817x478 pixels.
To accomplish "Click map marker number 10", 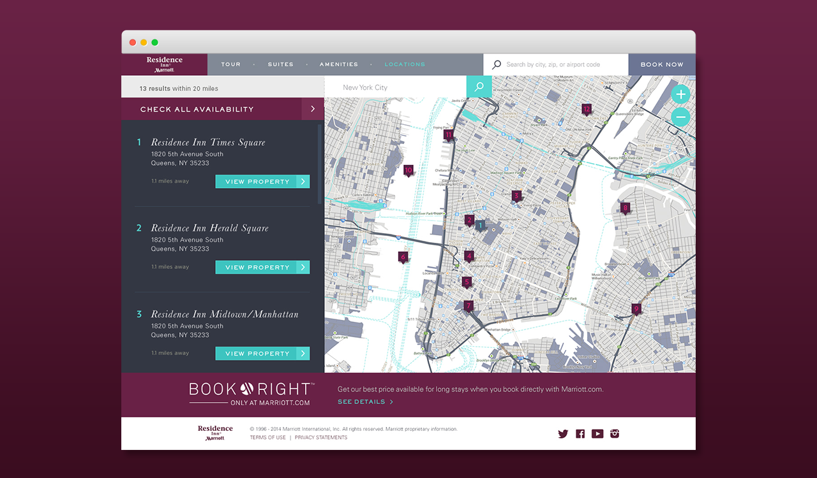I will coord(408,171).
